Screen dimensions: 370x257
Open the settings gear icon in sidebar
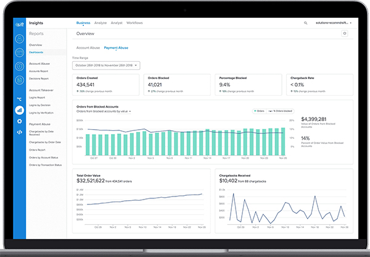(x=19, y=121)
